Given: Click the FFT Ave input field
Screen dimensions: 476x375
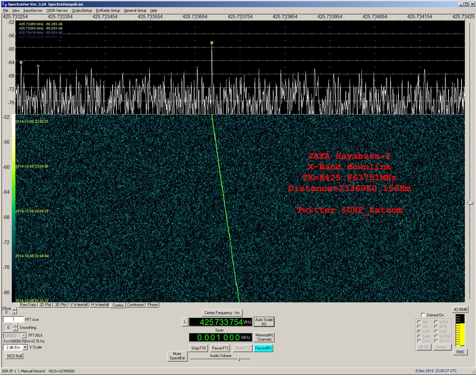Looking at the screenshot, I should [x=13, y=320].
